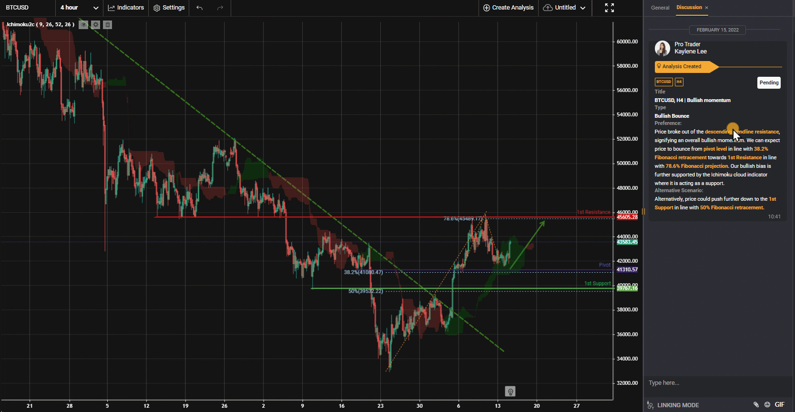Click the redo arrow in toolbar
Viewport: 795px width, 412px height.
[220, 8]
